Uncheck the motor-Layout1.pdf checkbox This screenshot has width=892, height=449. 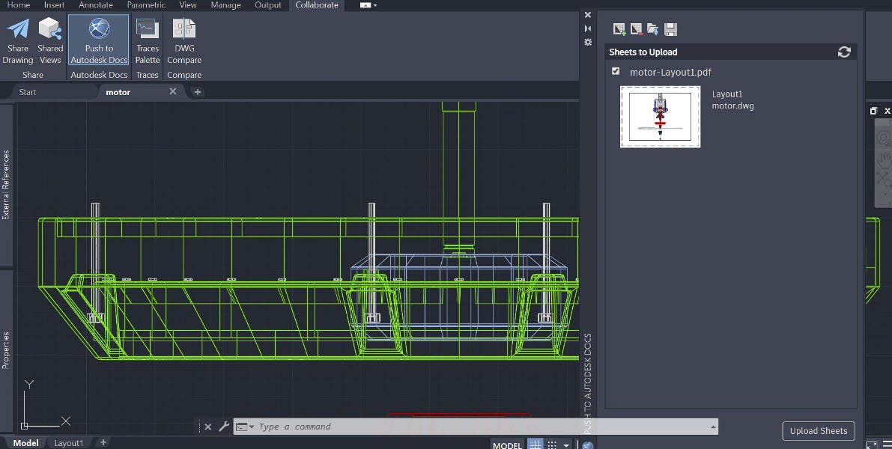615,72
